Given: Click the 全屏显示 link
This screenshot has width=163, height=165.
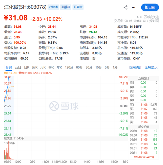Looking at the screenshot, I should click(151, 67).
